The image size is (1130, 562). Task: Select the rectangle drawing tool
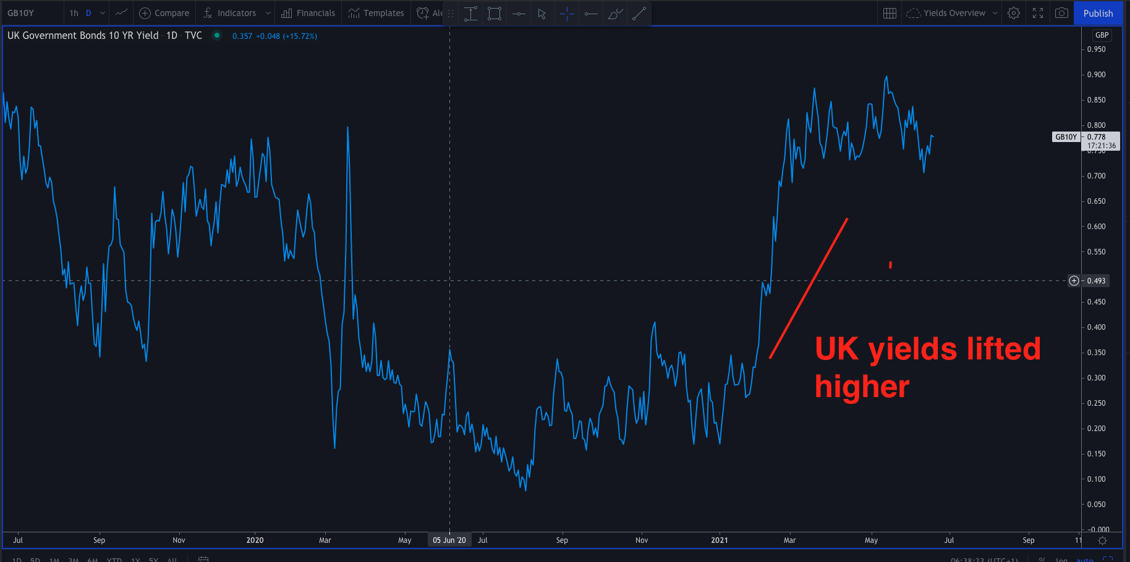[495, 13]
